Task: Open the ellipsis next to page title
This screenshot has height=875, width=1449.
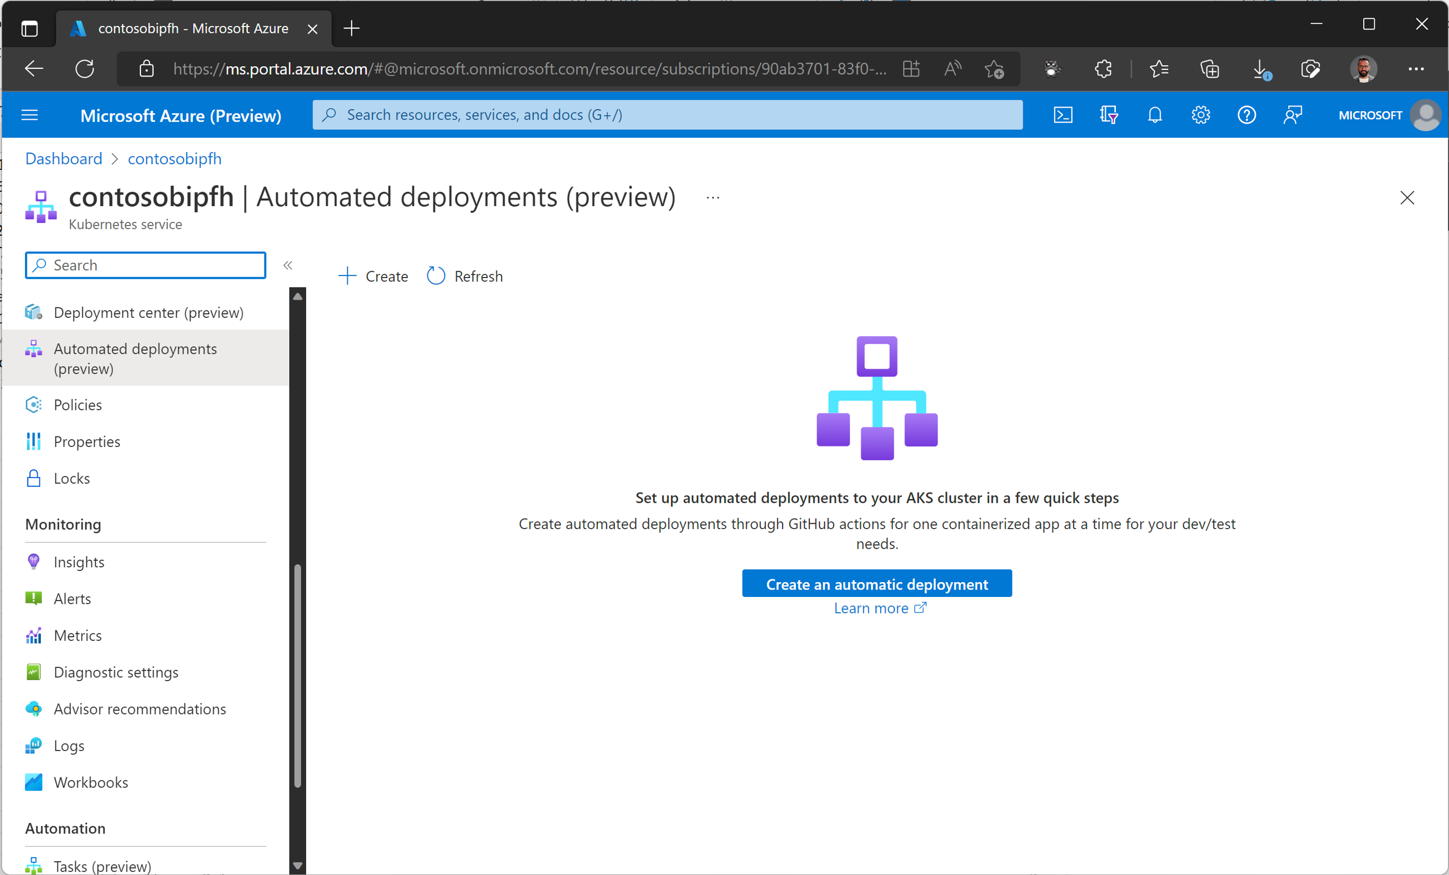Action: [713, 198]
